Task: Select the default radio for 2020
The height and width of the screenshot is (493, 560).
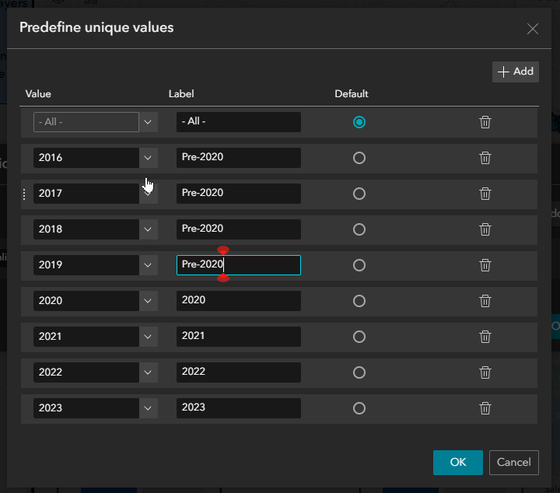Action: click(359, 301)
